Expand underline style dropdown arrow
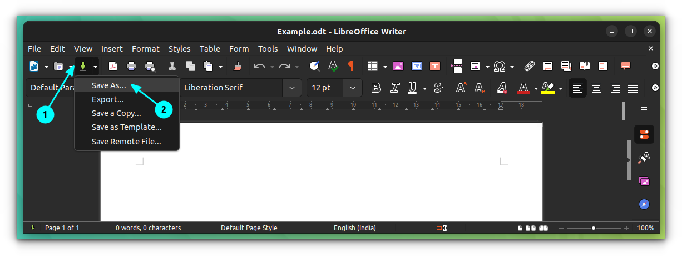 coord(424,88)
